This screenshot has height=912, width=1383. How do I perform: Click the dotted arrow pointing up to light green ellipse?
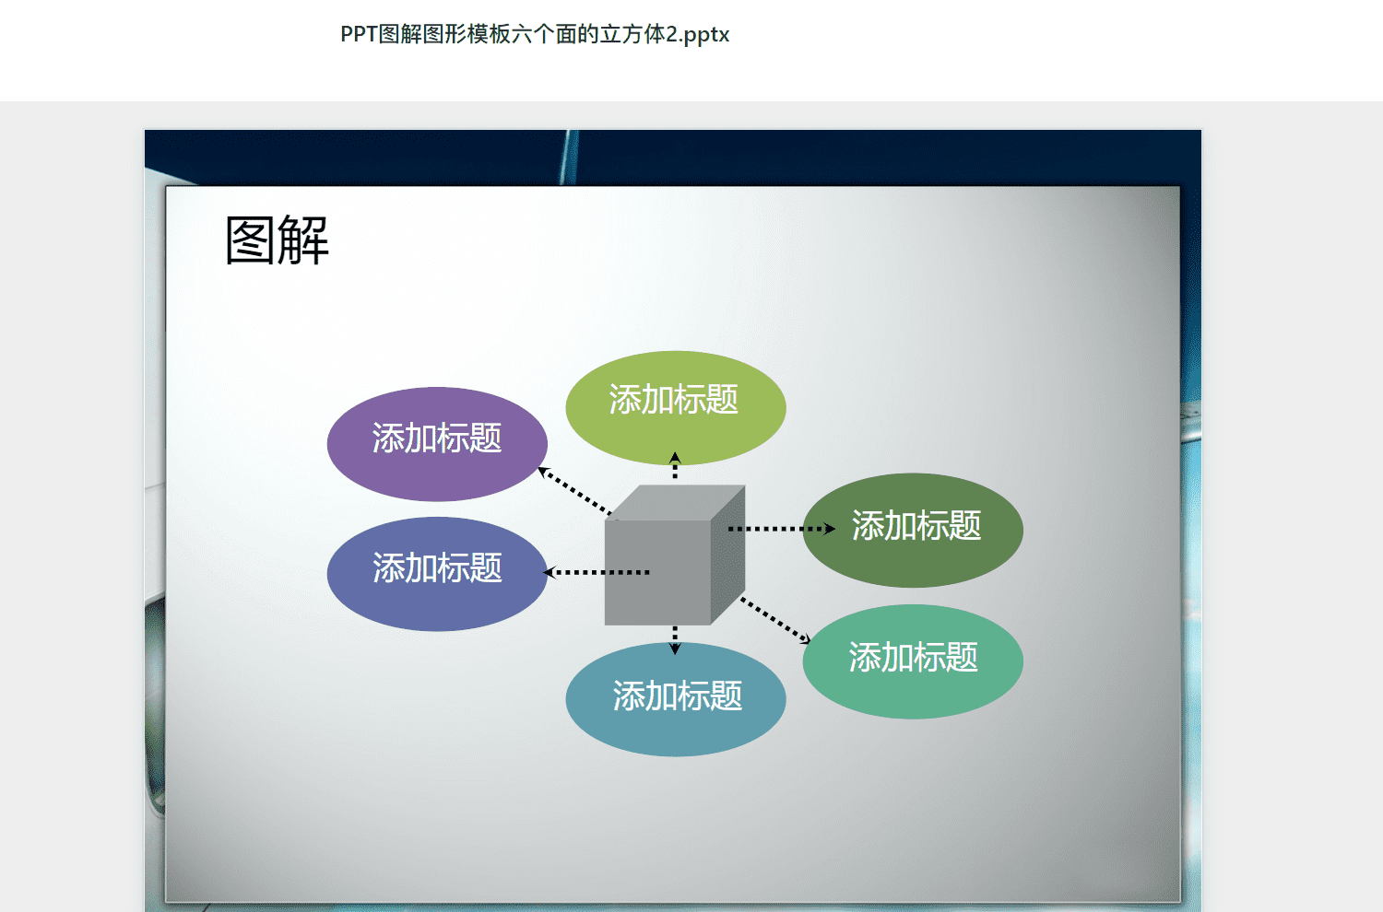point(675,465)
